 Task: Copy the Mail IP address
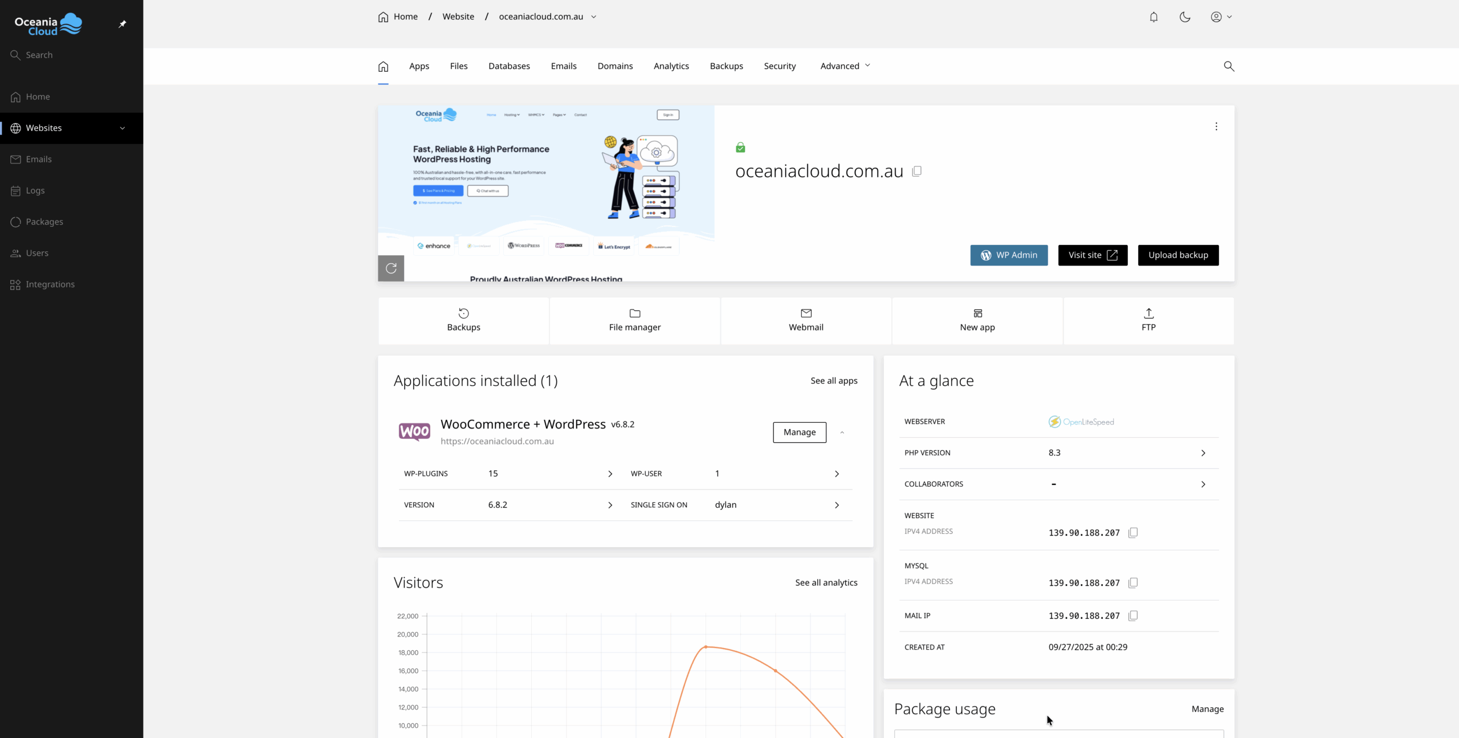[1133, 615]
